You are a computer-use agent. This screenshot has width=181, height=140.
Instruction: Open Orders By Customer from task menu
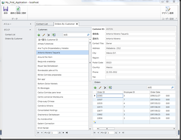click(14, 39)
